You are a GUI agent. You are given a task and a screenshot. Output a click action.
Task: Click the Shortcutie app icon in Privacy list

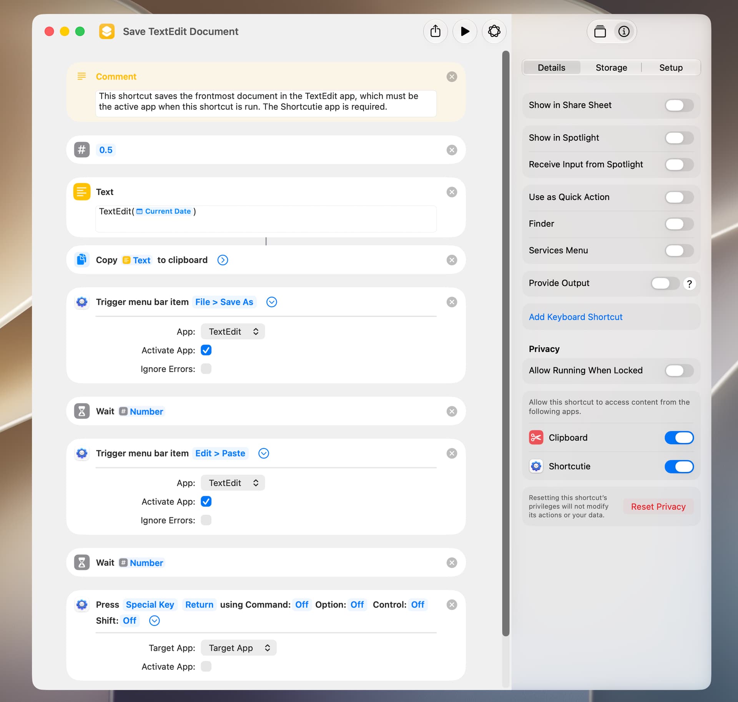[536, 466]
